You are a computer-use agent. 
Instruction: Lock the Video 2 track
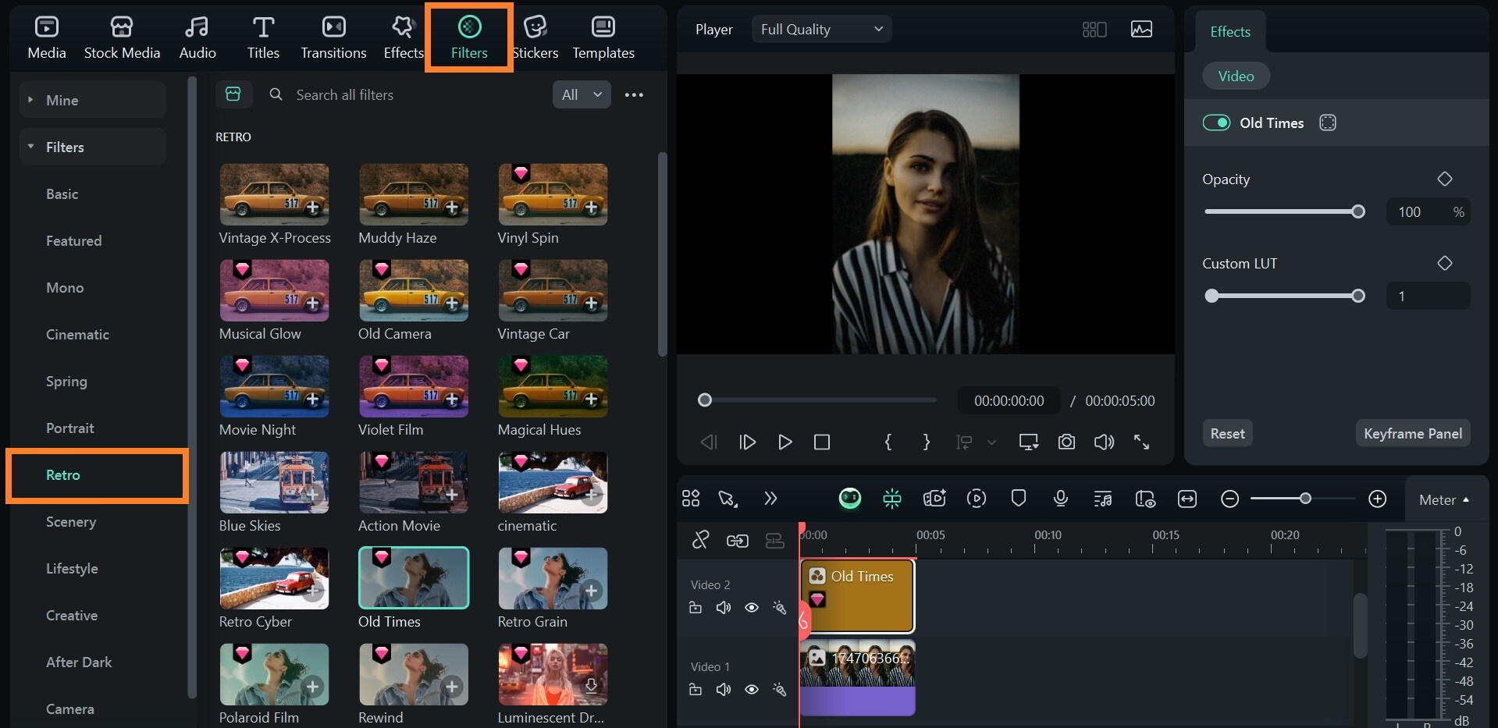coord(696,608)
